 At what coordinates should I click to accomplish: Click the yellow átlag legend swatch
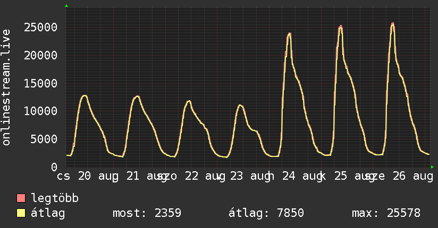[21, 213]
